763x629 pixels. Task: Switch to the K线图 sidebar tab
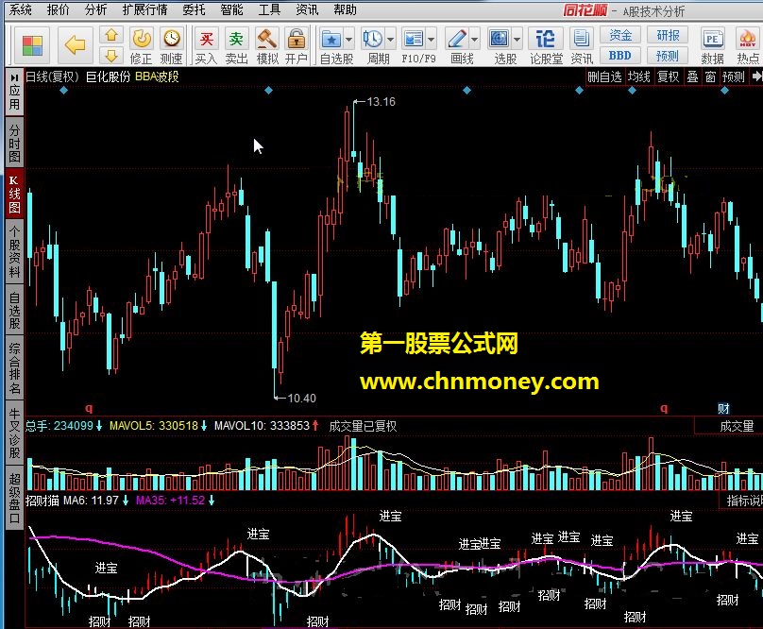coord(14,195)
